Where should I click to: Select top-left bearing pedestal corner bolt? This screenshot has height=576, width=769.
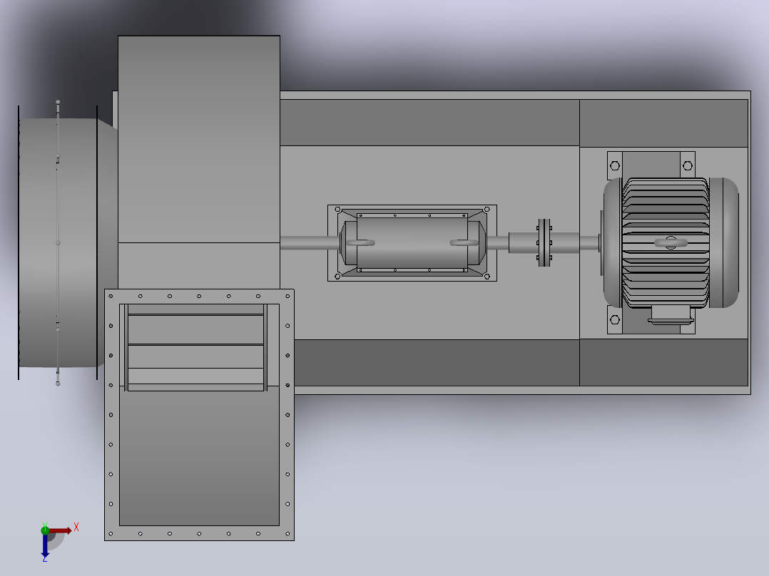pyautogui.click(x=338, y=210)
